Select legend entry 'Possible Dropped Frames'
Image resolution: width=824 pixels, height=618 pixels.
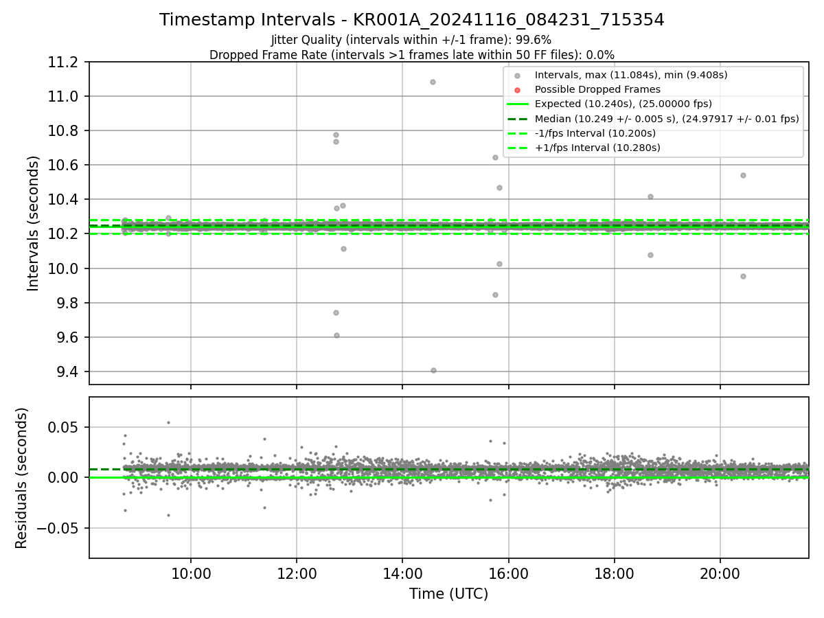coord(597,89)
